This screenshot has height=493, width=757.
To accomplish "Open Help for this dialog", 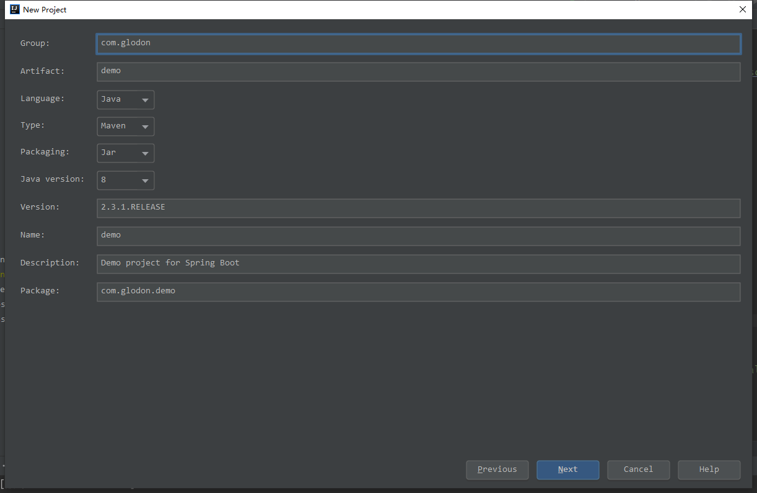I will [x=709, y=469].
